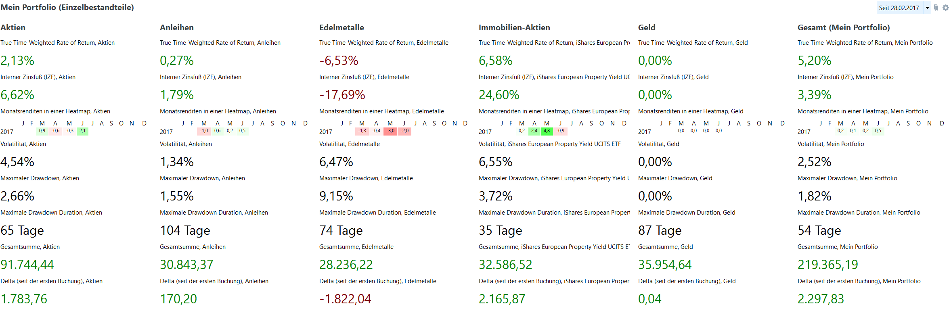Image resolution: width=951 pixels, height=311 pixels.
Task: Click the Immobilien-Aktien IZF value 24,60%
Action: [499, 95]
